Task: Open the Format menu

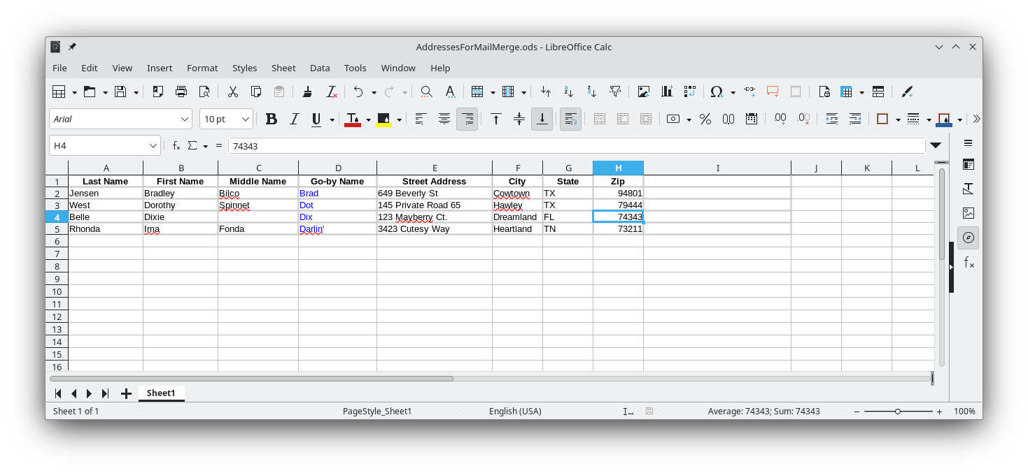Action: tap(202, 68)
